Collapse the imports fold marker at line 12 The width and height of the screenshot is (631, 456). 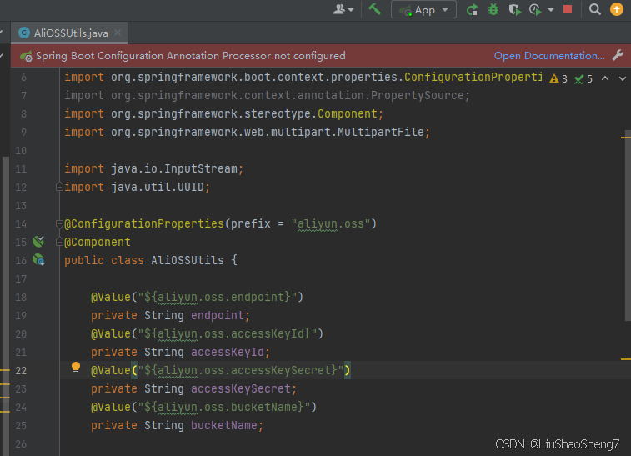(59, 187)
